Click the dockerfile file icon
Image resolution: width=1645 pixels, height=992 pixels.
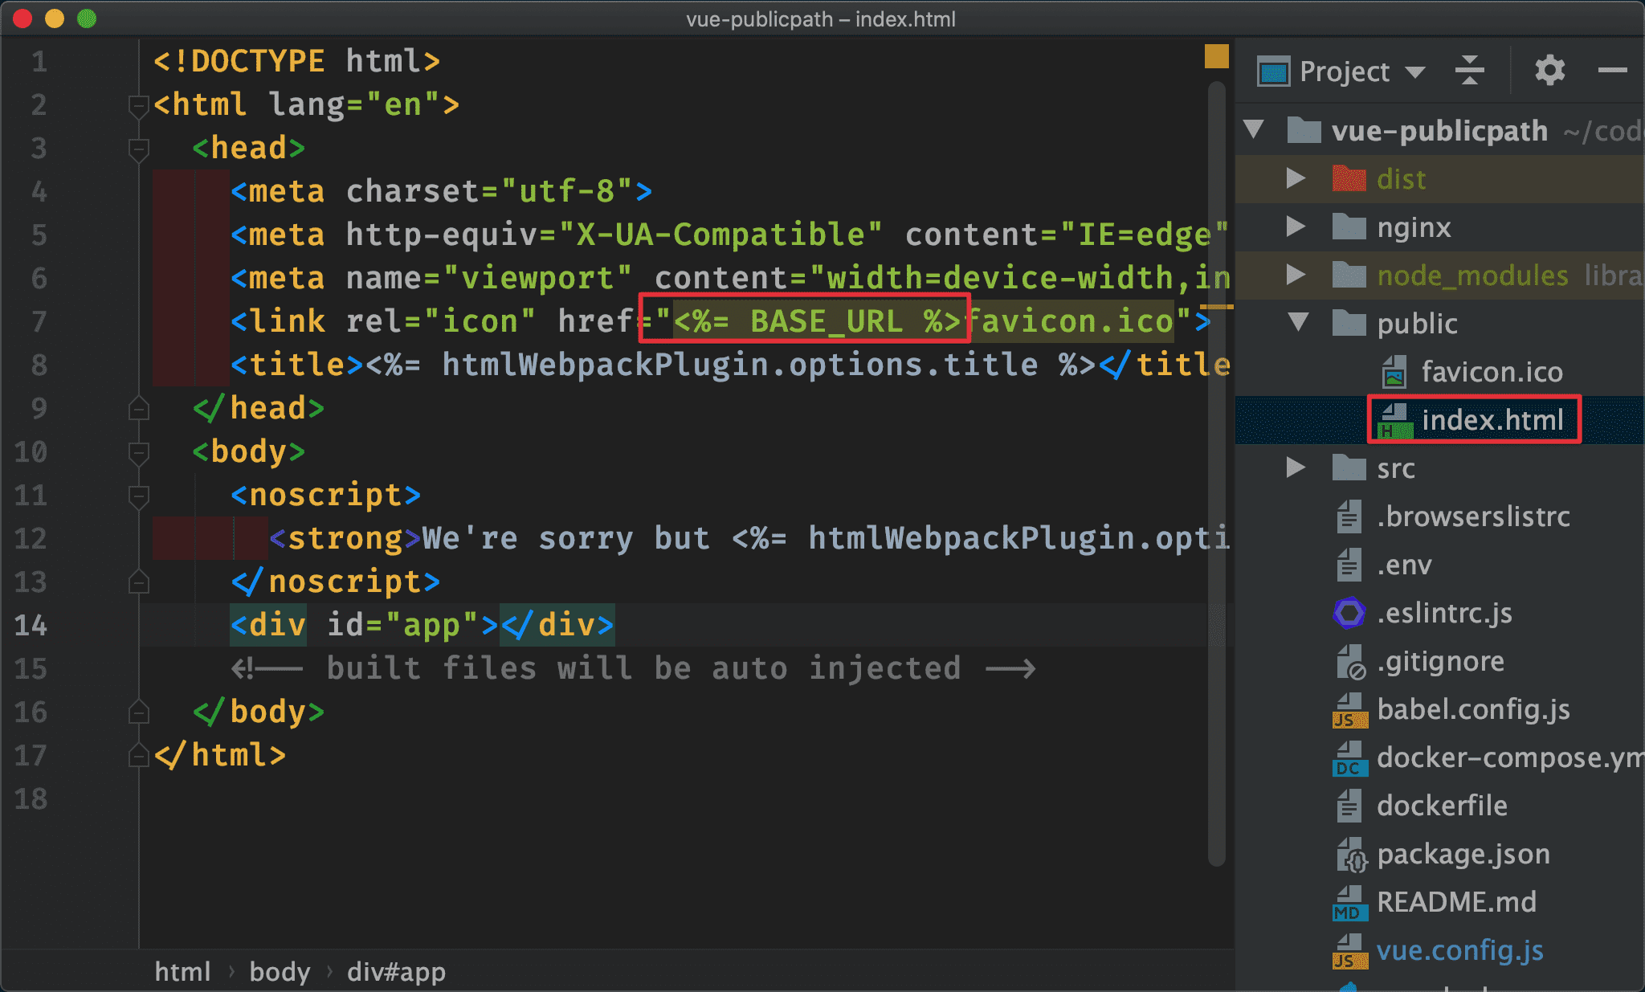pos(1349,806)
